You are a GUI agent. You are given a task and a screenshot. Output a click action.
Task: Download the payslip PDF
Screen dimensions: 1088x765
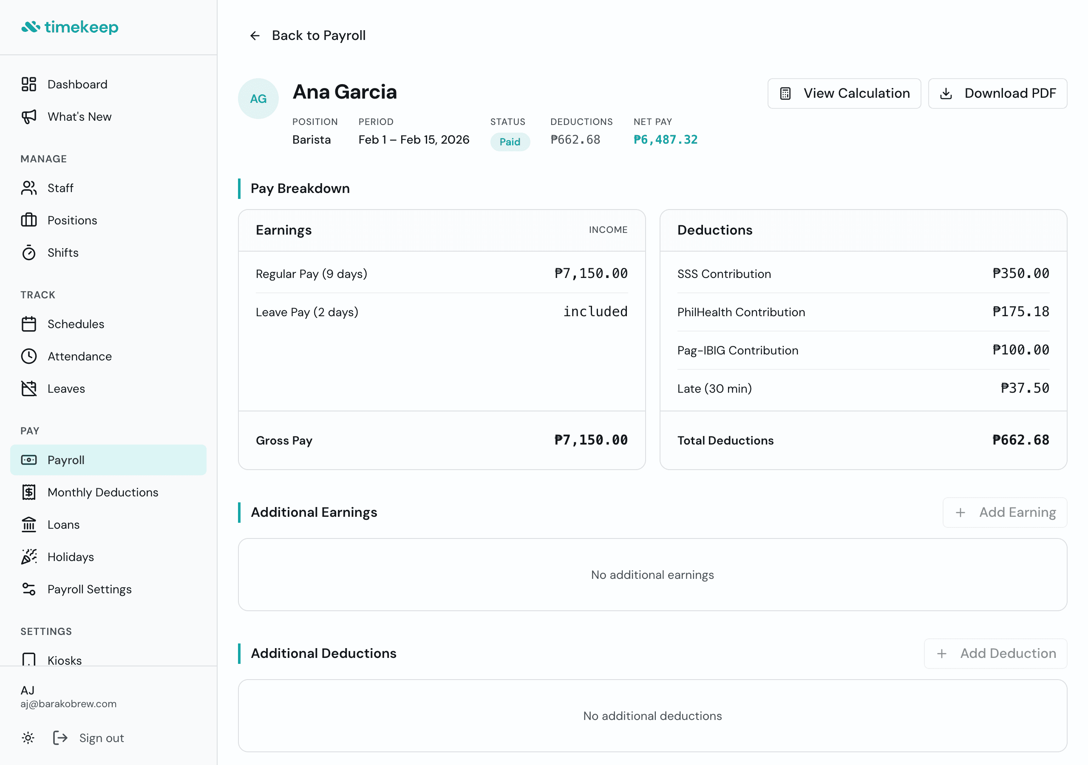(x=997, y=93)
